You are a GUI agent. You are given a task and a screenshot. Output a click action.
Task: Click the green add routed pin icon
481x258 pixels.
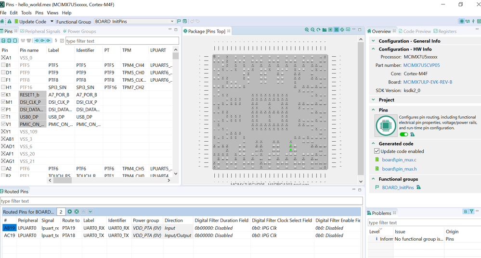[x=70, y=211]
